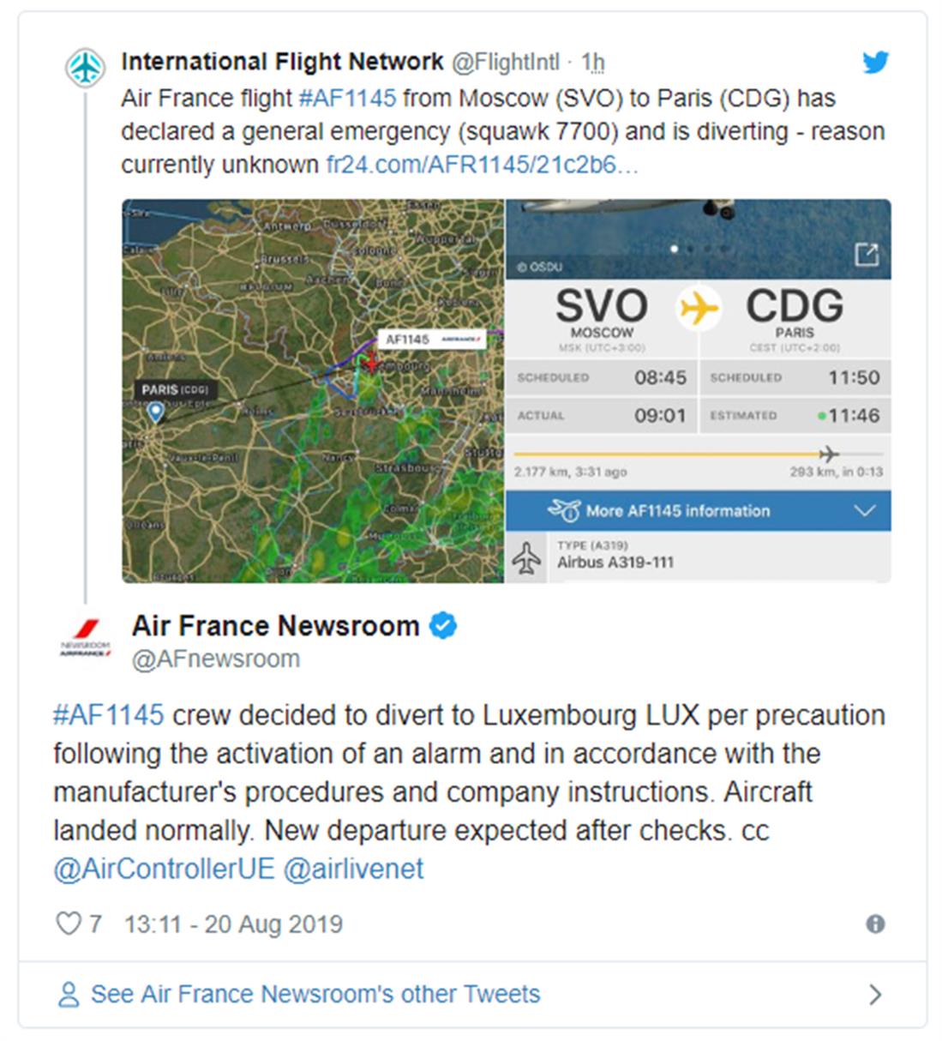Expand the More AF1145 information chevron
The width and height of the screenshot is (942, 1041).
pos(865,511)
